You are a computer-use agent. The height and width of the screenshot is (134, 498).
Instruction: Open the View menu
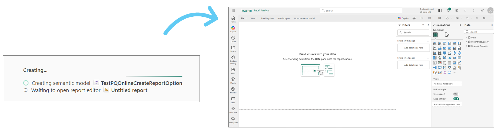(x=254, y=18)
